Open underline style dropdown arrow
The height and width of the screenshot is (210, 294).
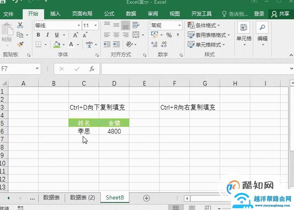pos(64,35)
